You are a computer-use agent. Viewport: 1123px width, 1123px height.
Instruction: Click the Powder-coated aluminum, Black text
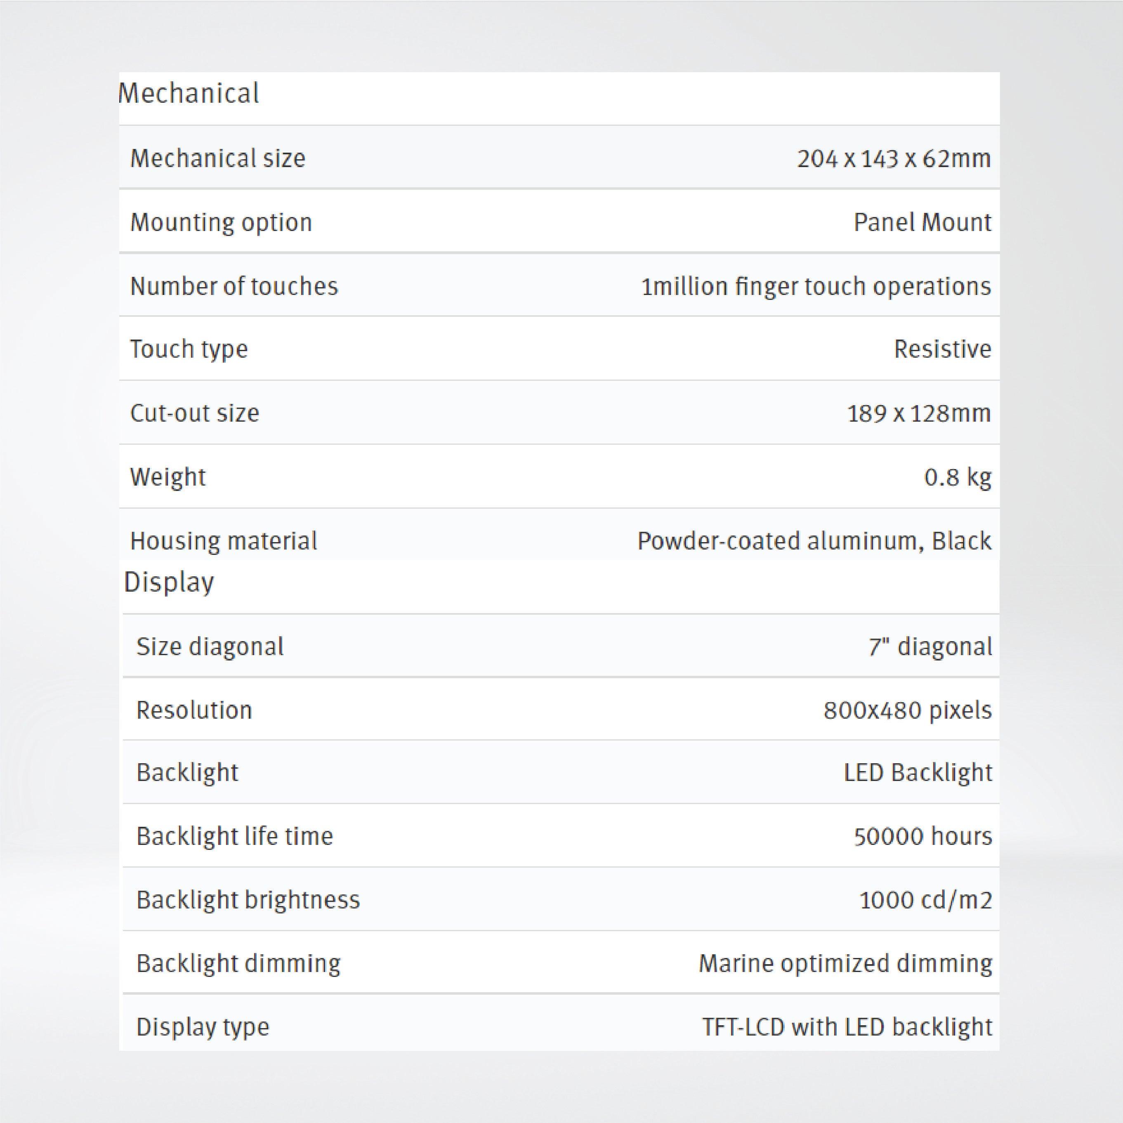pos(814,540)
